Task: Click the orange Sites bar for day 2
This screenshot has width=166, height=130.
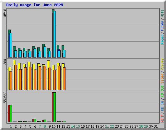Action: tap(16, 77)
